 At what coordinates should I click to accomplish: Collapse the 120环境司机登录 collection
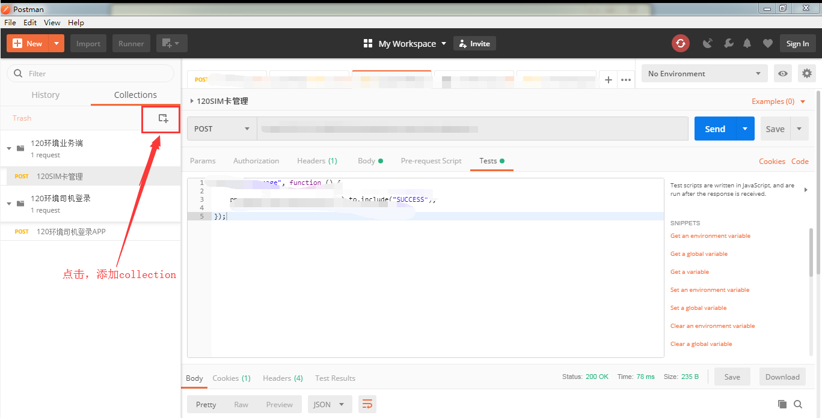tap(9, 204)
